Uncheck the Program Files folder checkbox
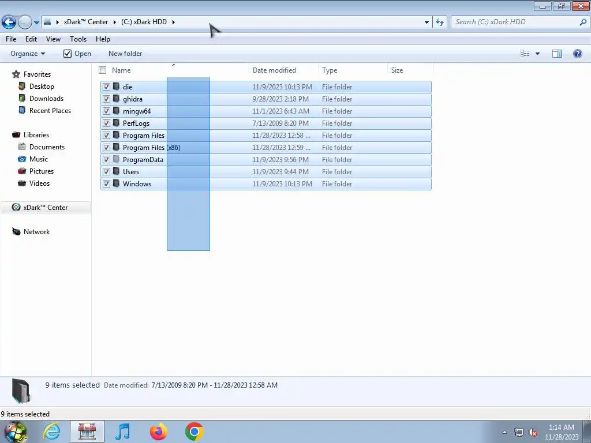 (106, 135)
